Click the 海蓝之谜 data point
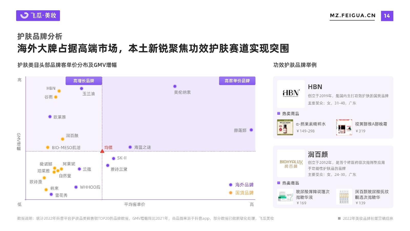This screenshot has width=410, height=231. click(130, 147)
